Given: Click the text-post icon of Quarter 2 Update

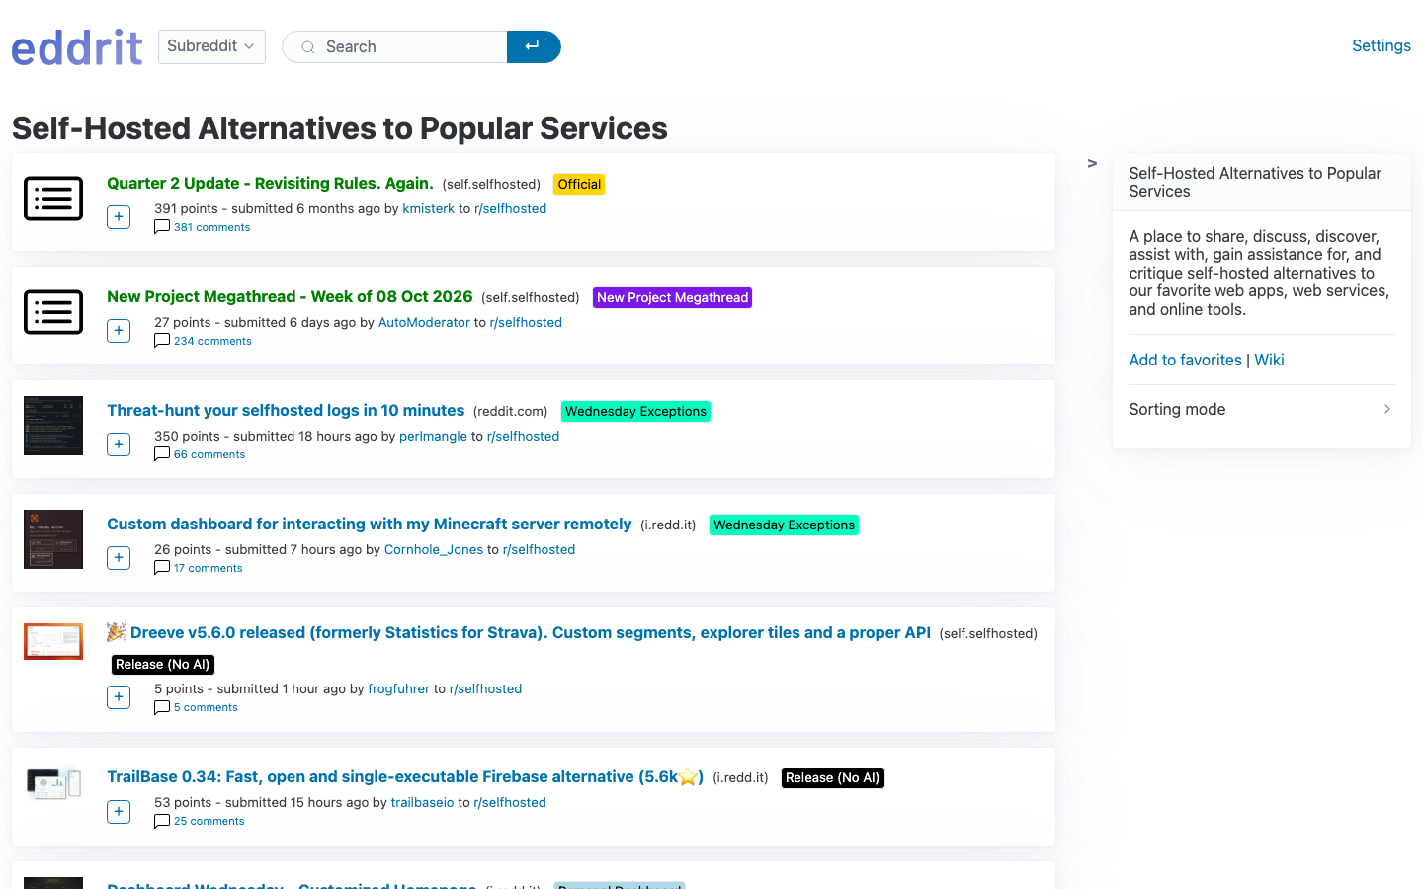Looking at the screenshot, I should 53,199.
